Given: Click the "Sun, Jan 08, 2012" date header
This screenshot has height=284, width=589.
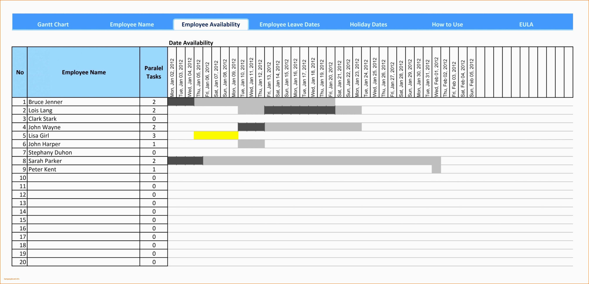Looking at the screenshot, I should (x=225, y=72).
